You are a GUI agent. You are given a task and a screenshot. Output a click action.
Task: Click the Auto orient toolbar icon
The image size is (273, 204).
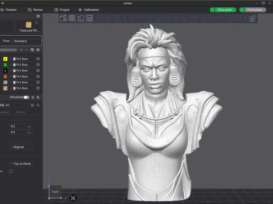(x=81, y=18)
